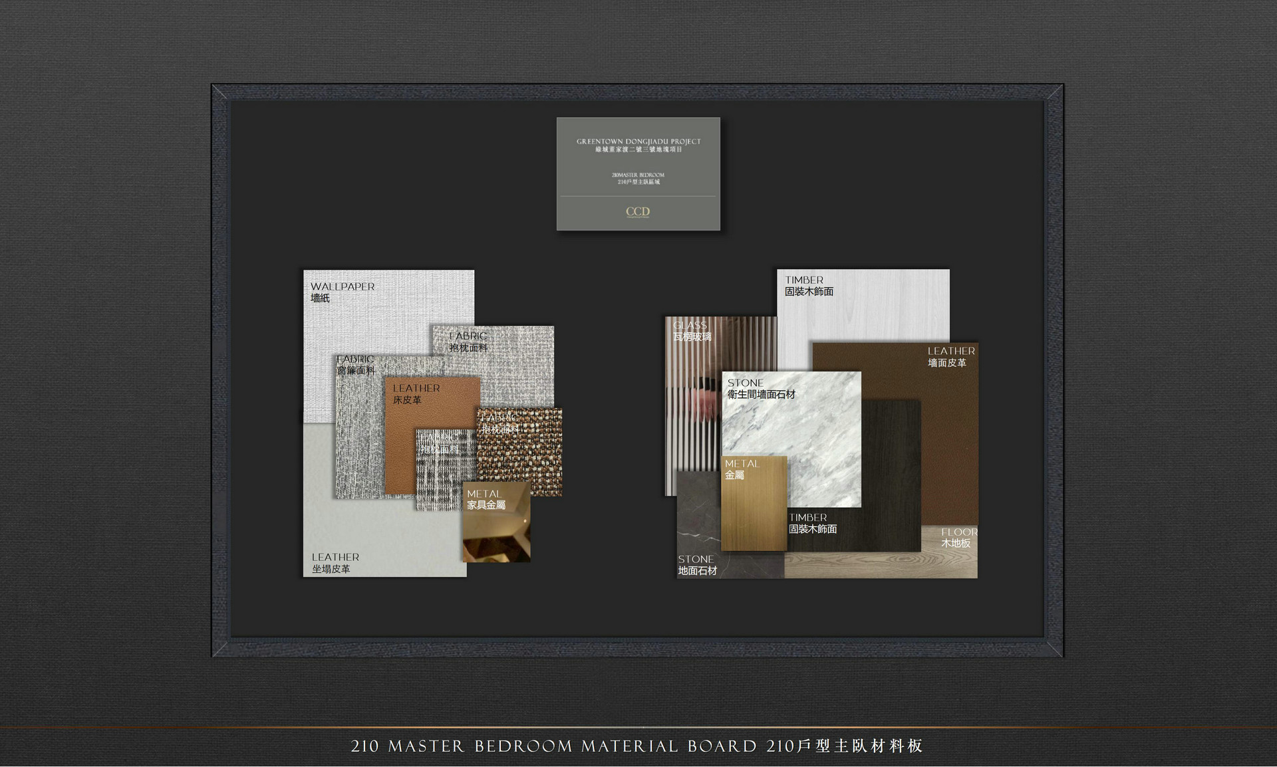Click the 210 Master Bedroom Material Board caption
Viewport: 1277px width, 767px height.
click(637, 746)
